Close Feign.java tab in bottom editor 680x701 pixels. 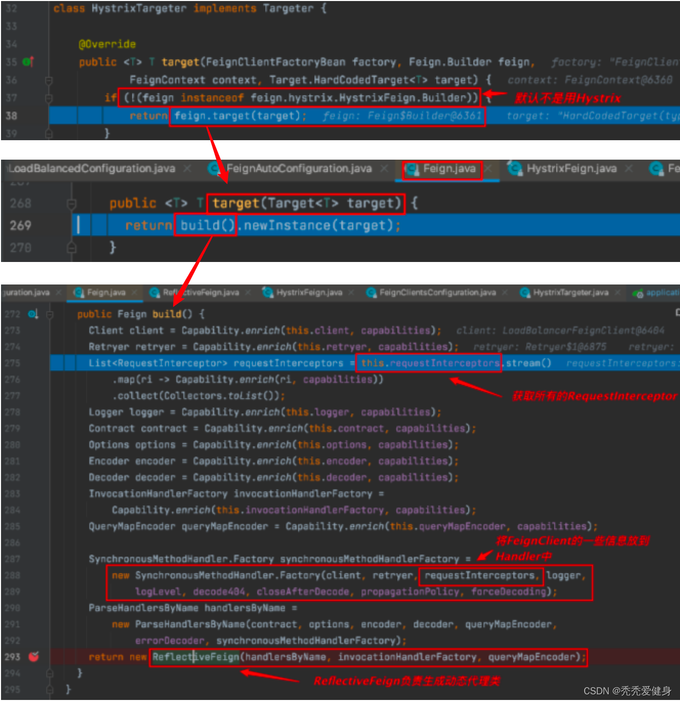(x=134, y=293)
